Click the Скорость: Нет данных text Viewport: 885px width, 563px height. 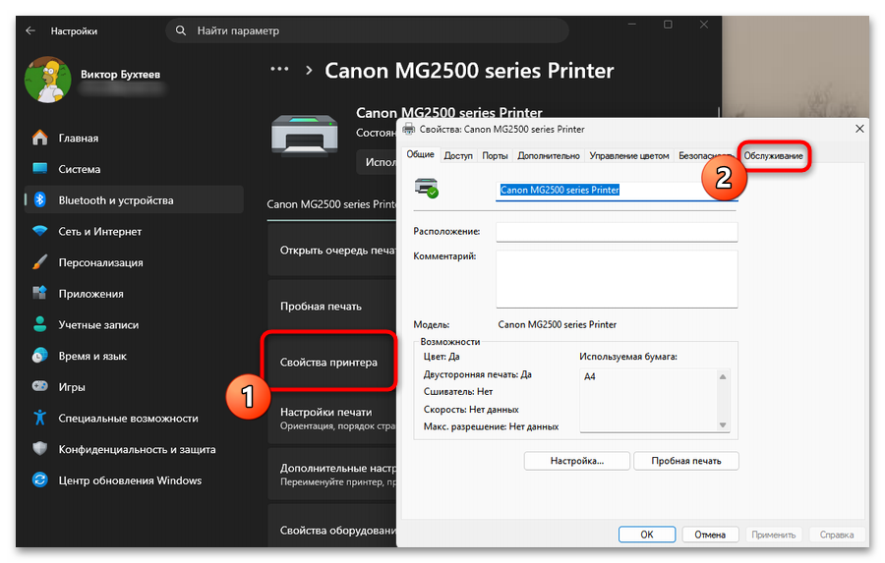tap(471, 409)
